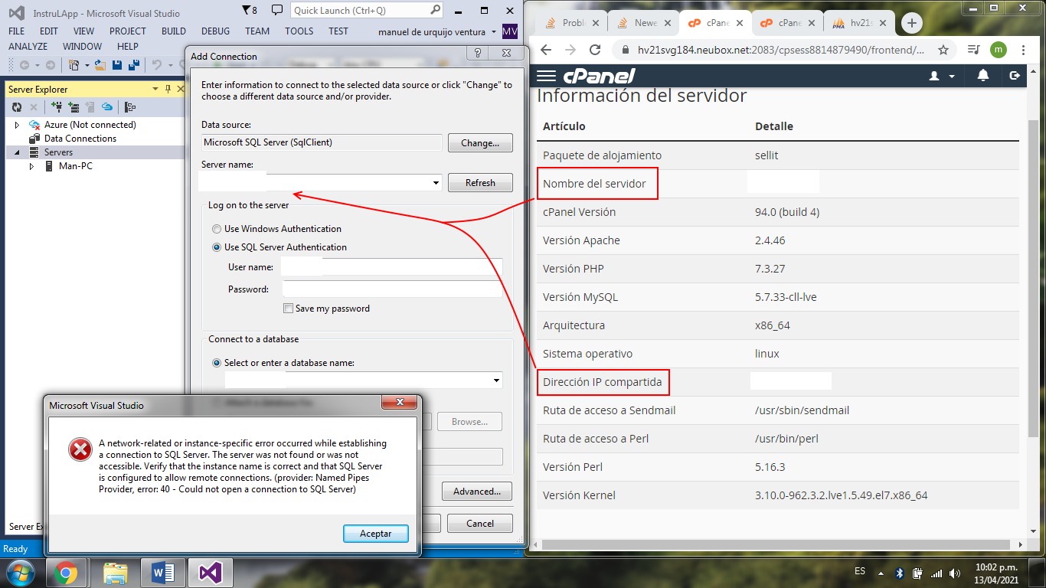Click the Azure cloud connect icon in Server Explorer toolbar
The width and height of the screenshot is (1046, 588).
click(x=108, y=107)
